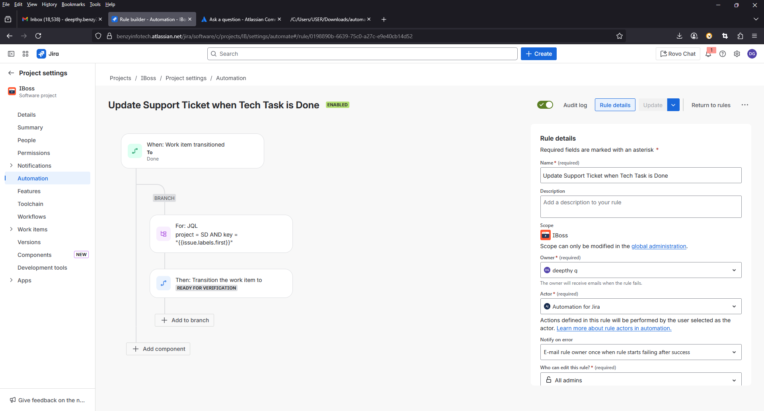Go back from Project settings arrow
Image resolution: width=764 pixels, height=411 pixels.
click(x=11, y=73)
